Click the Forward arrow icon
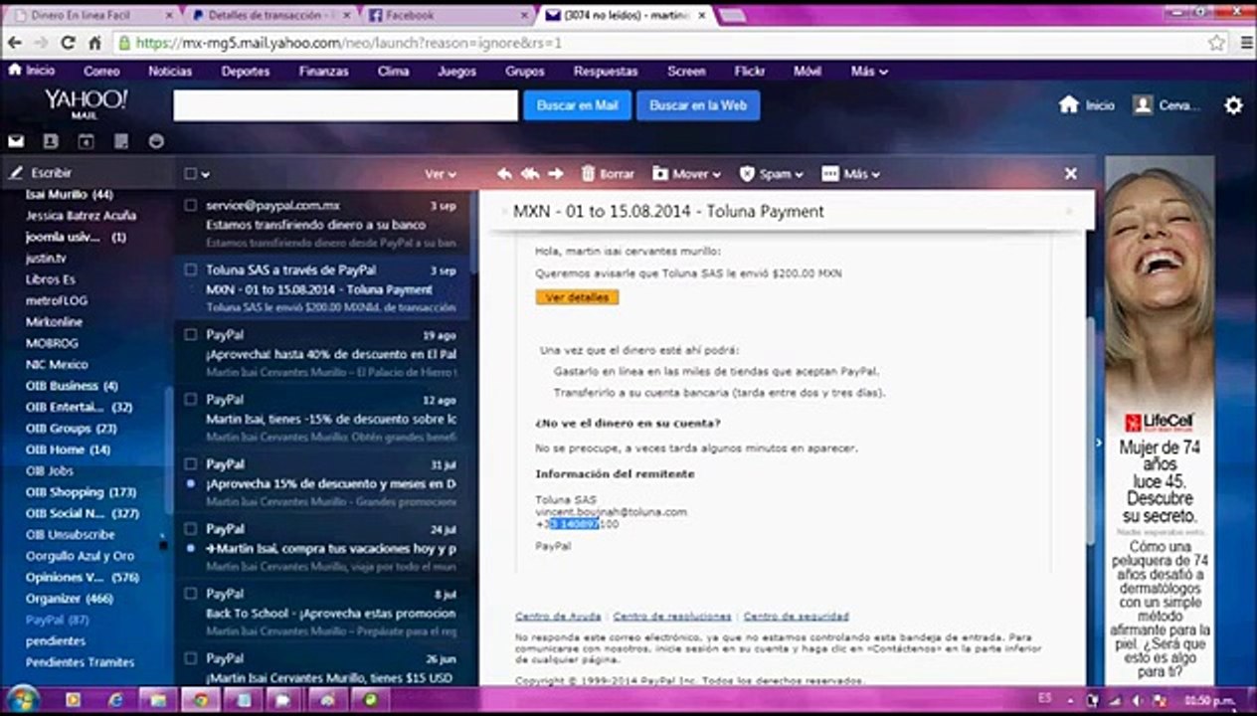1257x716 pixels. [x=556, y=173]
